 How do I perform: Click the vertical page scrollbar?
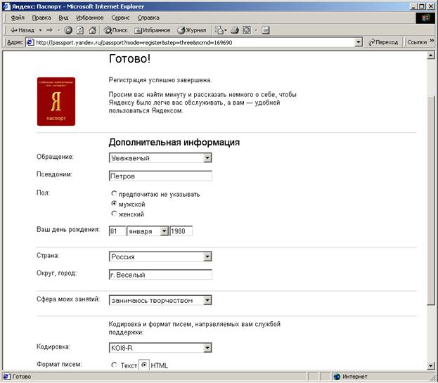(431, 211)
